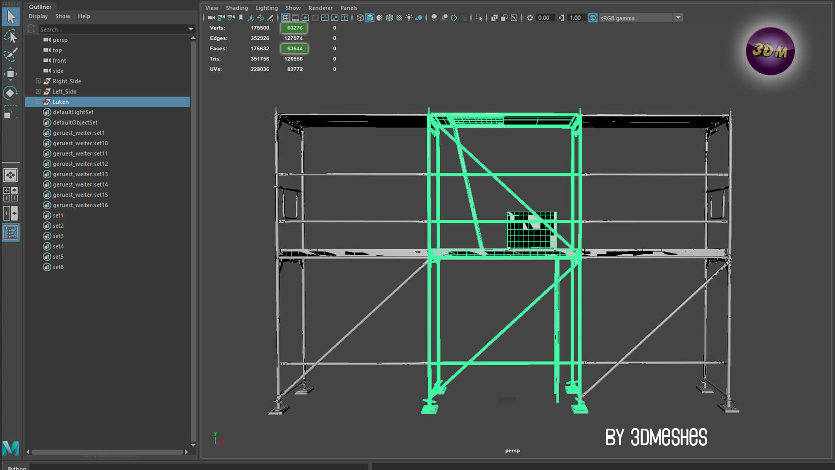Toggle Textured display mode
The height and width of the screenshot is (470, 835).
coord(399,18)
